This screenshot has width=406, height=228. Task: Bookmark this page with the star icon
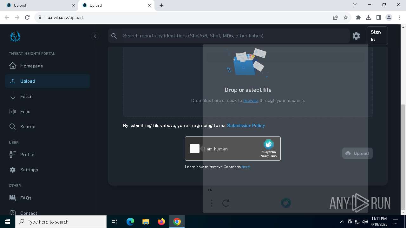coord(346,17)
